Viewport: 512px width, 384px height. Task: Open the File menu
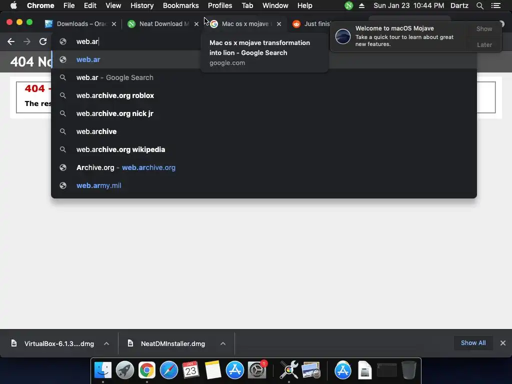[x=69, y=5]
